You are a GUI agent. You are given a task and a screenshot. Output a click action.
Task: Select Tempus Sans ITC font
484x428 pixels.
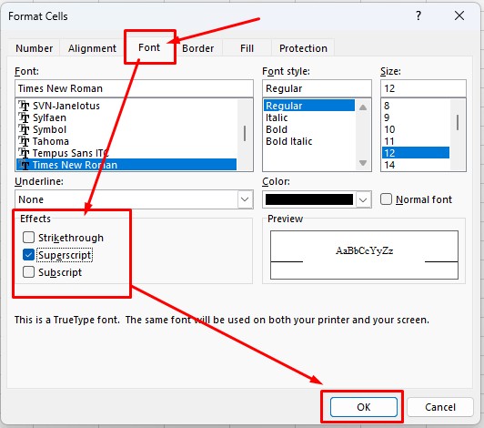[126, 153]
